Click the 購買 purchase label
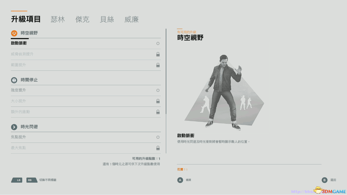 click(188, 180)
